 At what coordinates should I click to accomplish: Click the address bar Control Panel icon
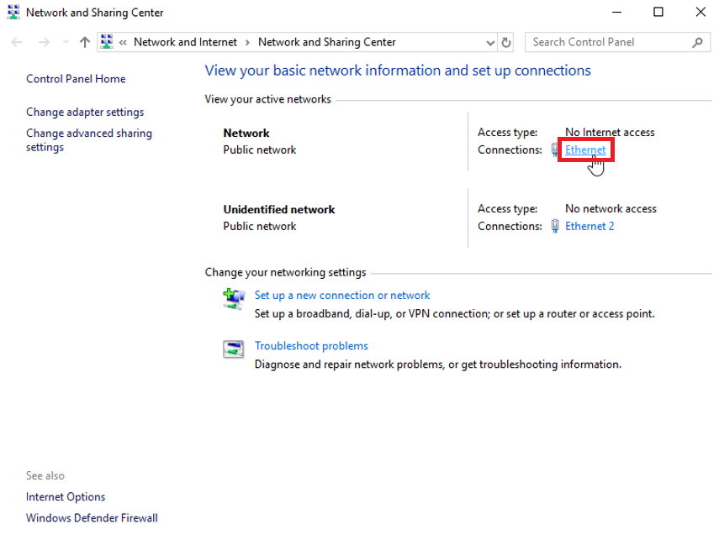click(107, 42)
